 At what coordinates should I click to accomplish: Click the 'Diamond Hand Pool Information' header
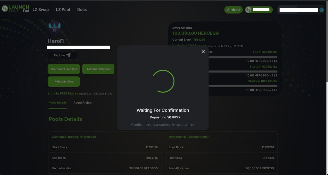(x=74, y=137)
